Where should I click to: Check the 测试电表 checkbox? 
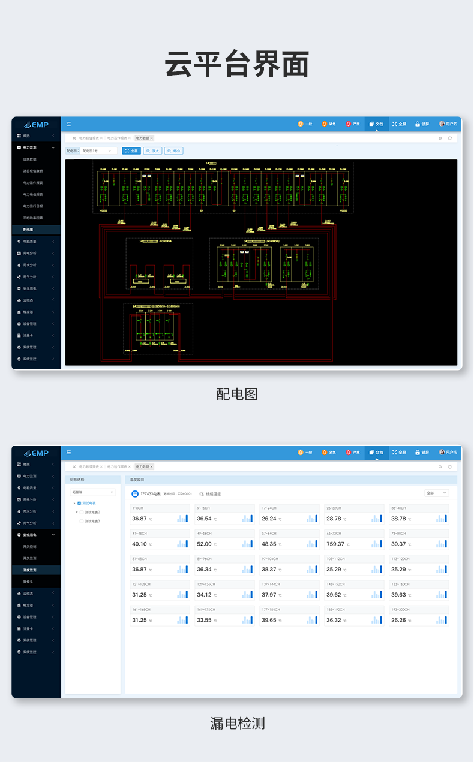pyautogui.click(x=79, y=503)
